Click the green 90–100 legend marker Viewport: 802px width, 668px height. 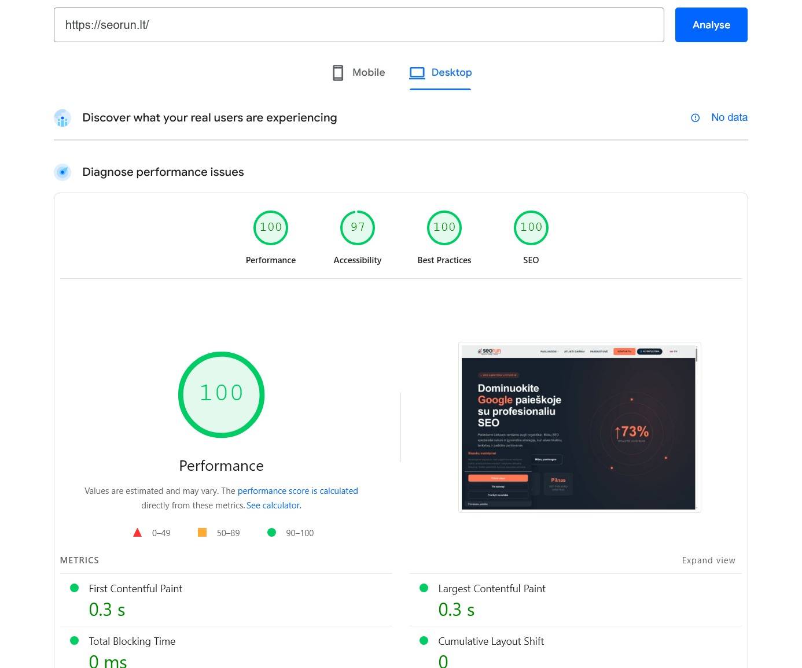point(271,532)
